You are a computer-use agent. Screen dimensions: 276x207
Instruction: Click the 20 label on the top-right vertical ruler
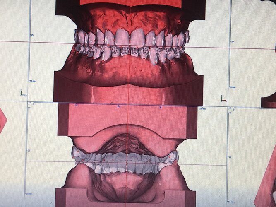click(x=233, y=41)
